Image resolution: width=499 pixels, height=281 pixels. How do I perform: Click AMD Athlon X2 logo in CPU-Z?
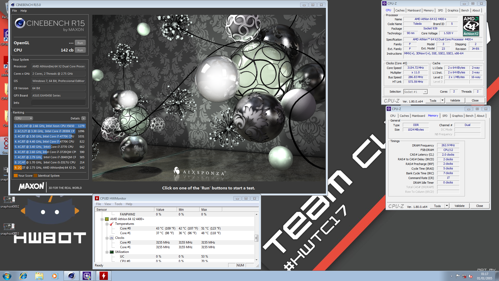click(471, 26)
